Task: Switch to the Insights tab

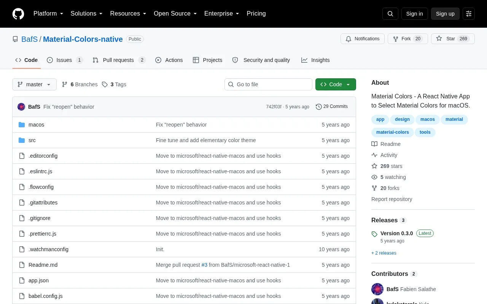Action: (x=315, y=60)
